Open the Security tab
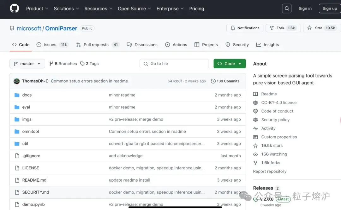 click(x=237, y=45)
